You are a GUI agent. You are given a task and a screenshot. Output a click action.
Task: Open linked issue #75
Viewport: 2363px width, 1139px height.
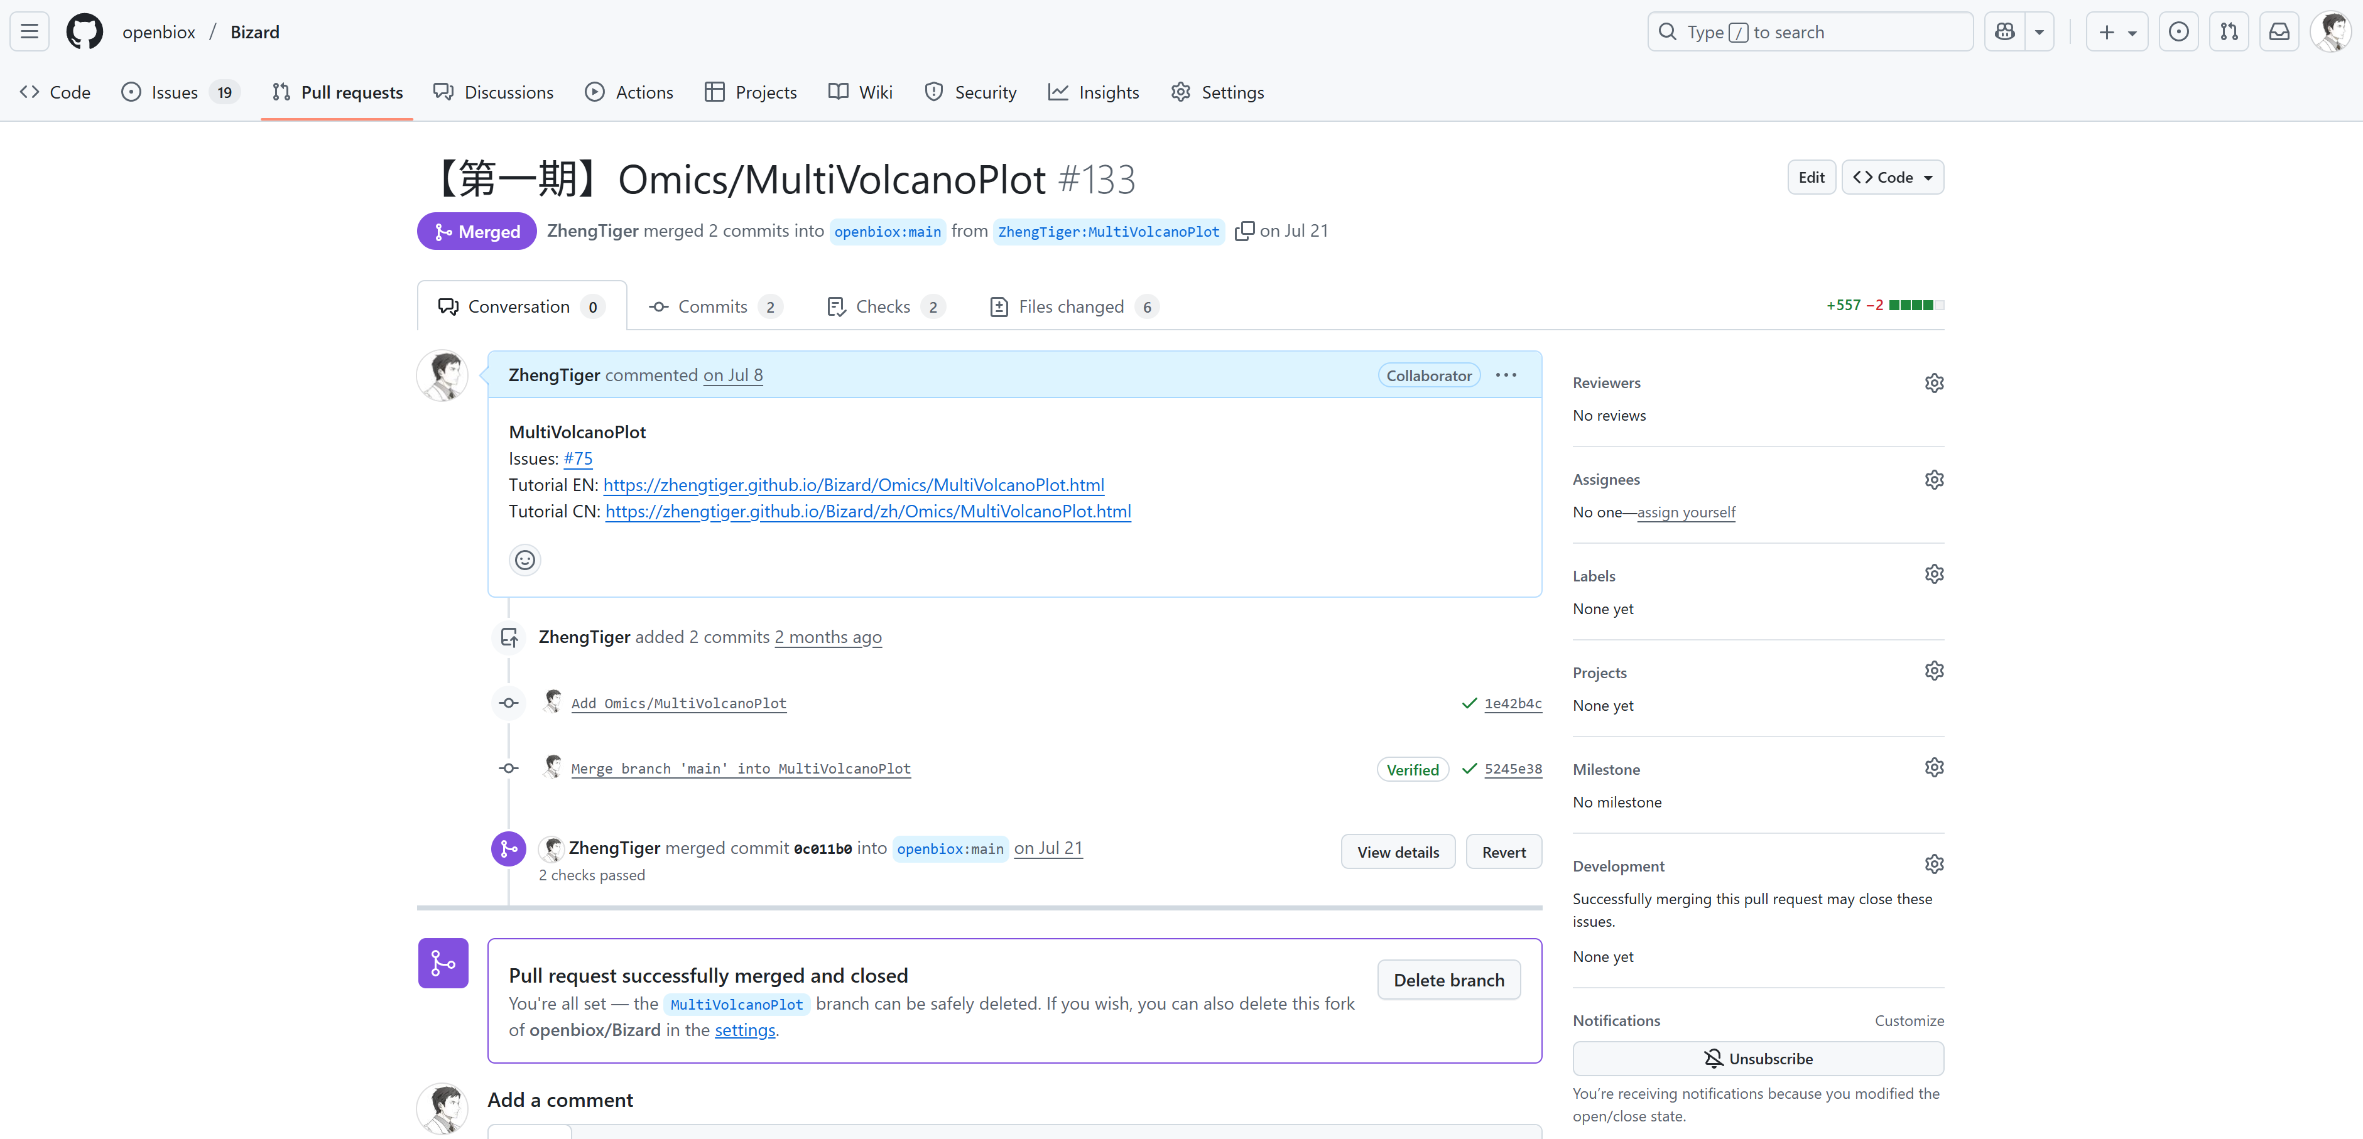click(x=578, y=458)
